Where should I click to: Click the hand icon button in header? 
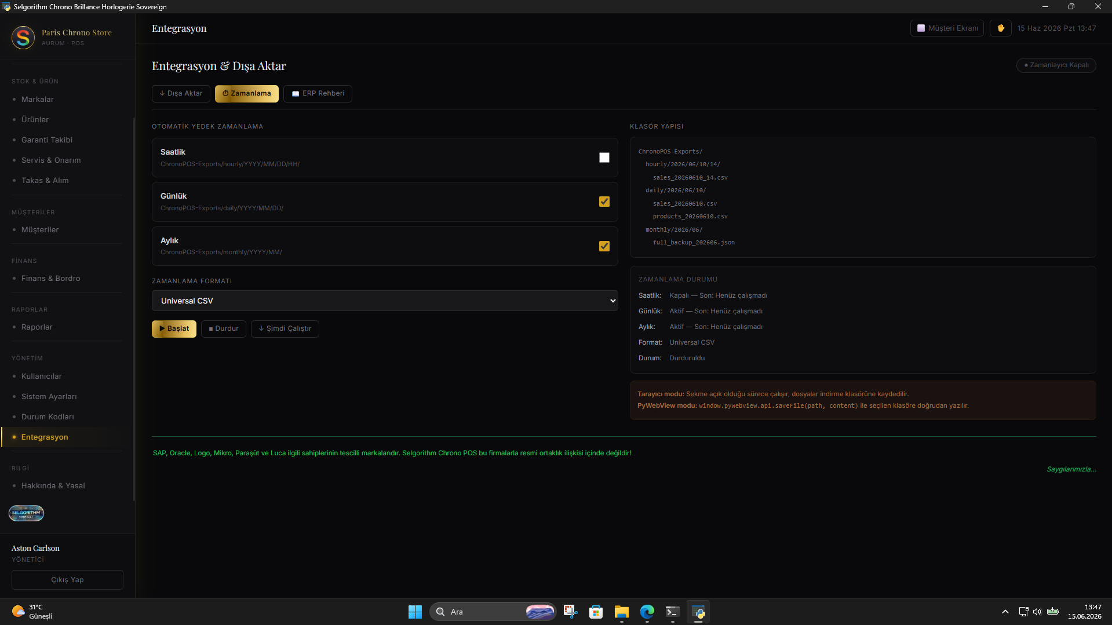(1000, 28)
